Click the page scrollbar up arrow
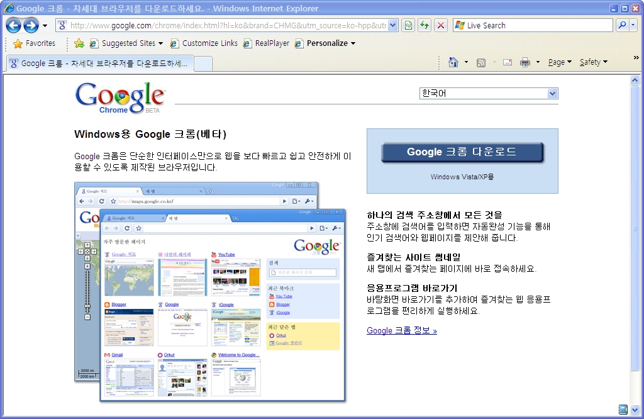Viewport: 644px width, 419px height. (x=635, y=80)
